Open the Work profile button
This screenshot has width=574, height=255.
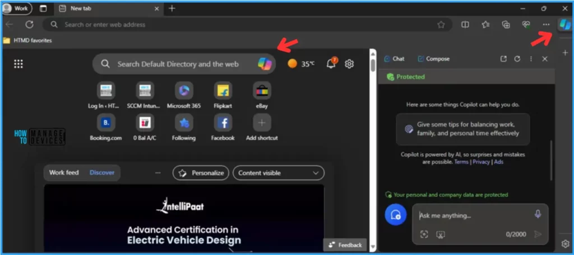pos(17,8)
